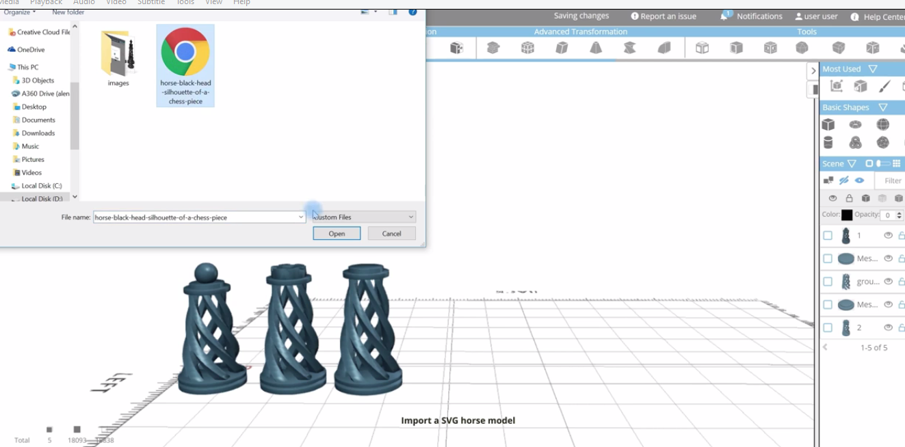Select the paintbrush icon in Most Used

[884, 86]
